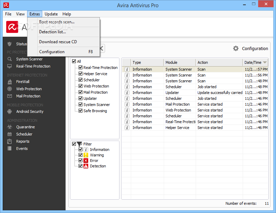Viewport: 276px width, 213px height.
Task: Click the Avira logo in the title bar
Action: pyautogui.click(x=6, y=5)
